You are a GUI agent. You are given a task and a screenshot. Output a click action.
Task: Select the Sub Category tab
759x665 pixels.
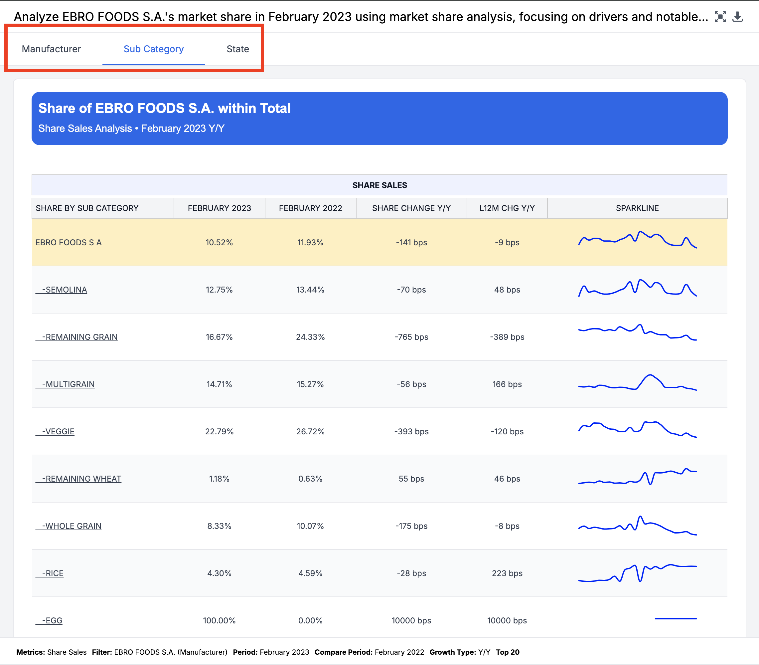154,49
